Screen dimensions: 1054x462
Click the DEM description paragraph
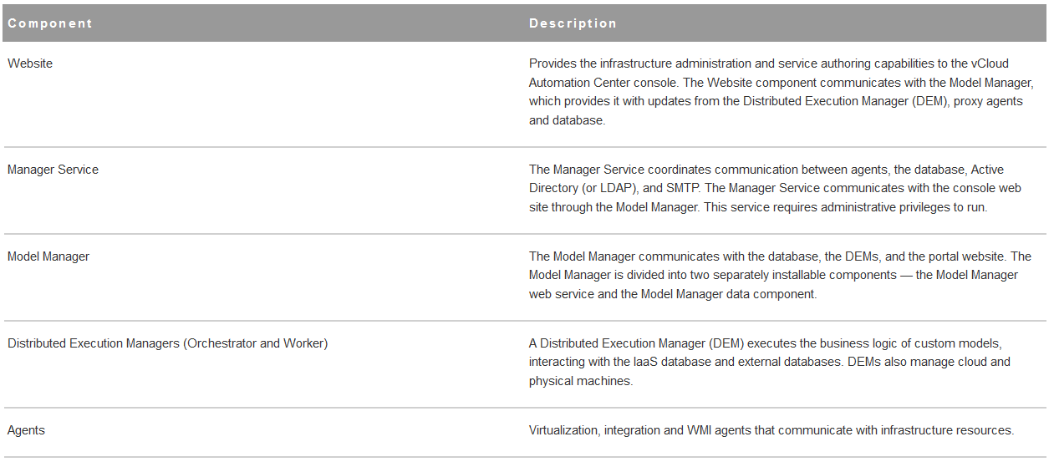click(770, 362)
